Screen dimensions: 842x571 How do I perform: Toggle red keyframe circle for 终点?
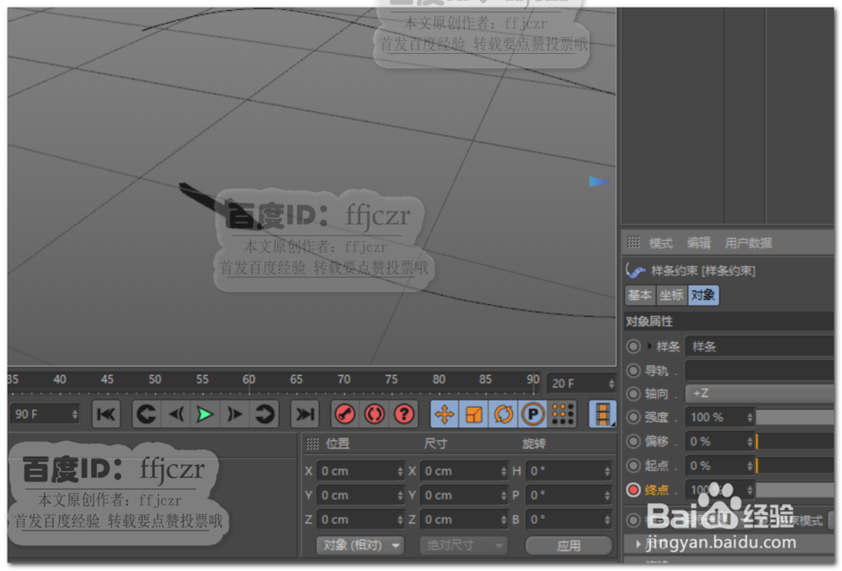pos(634,489)
